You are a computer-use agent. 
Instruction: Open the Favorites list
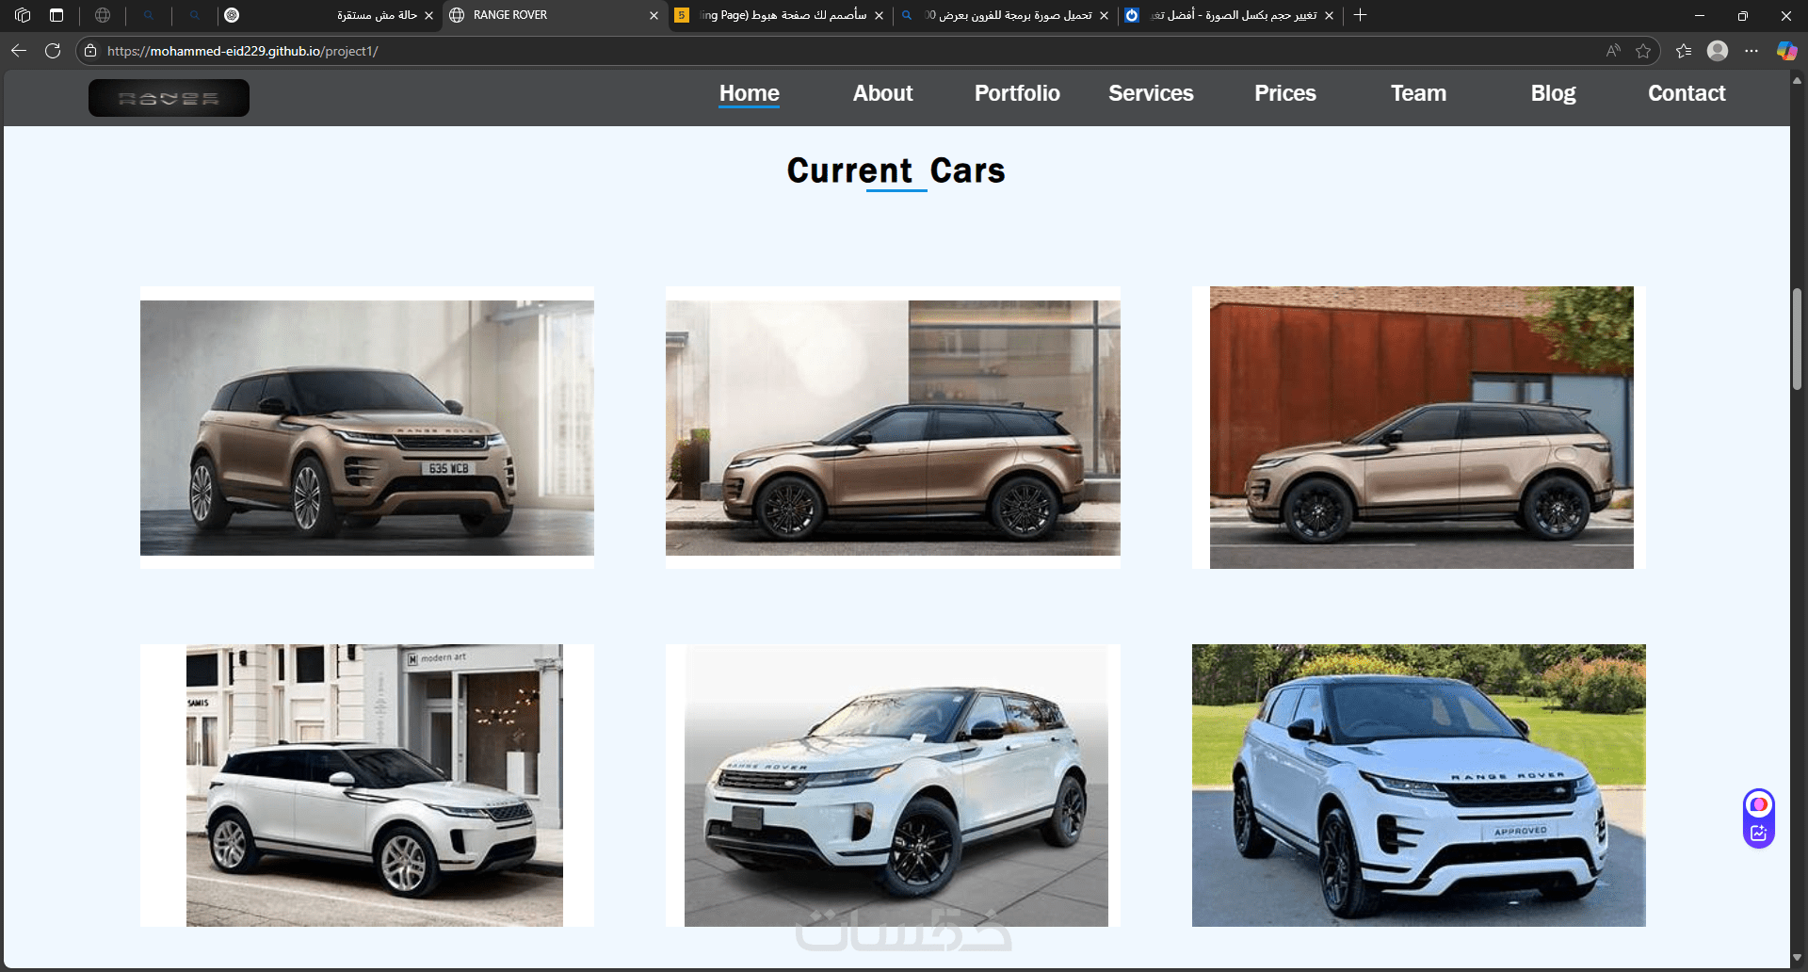click(1684, 51)
